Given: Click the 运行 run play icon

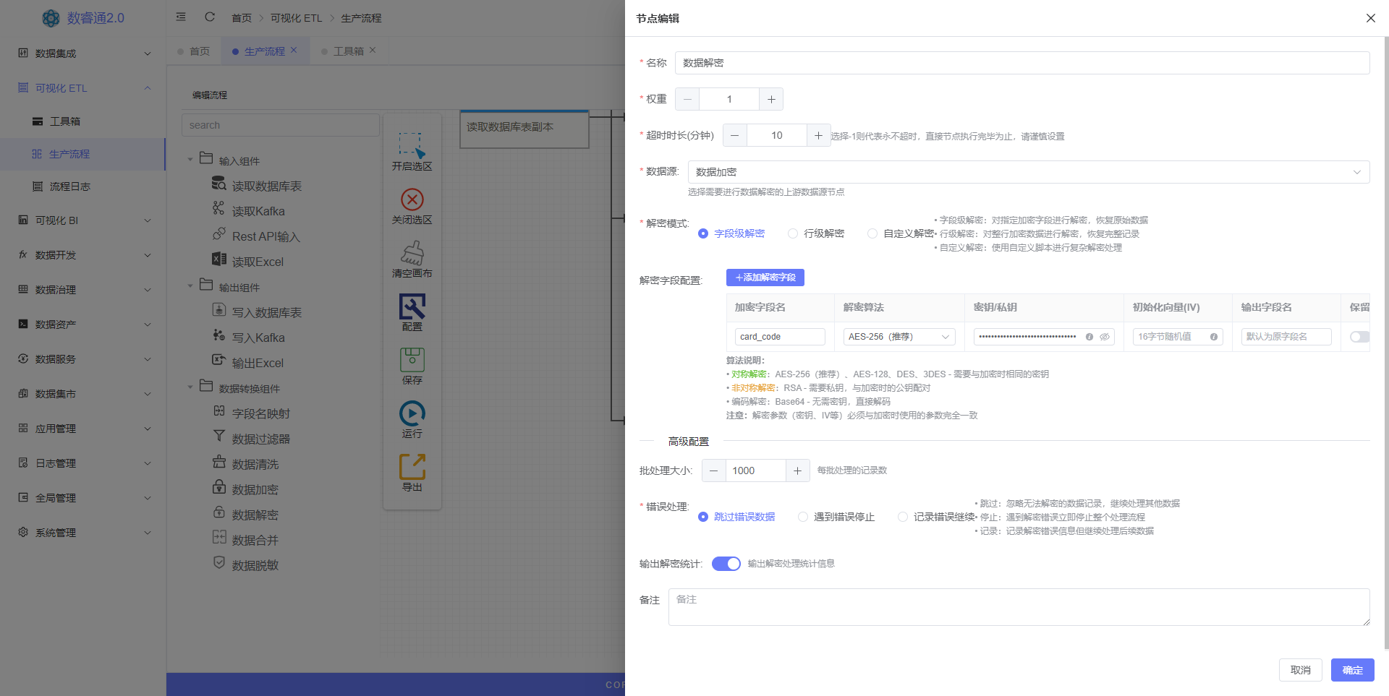Looking at the screenshot, I should tap(412, 413).
